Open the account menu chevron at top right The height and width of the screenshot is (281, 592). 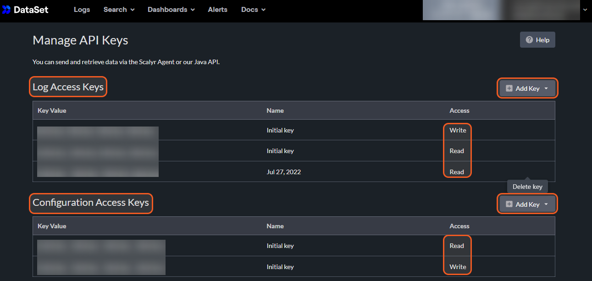click(584, 10)
